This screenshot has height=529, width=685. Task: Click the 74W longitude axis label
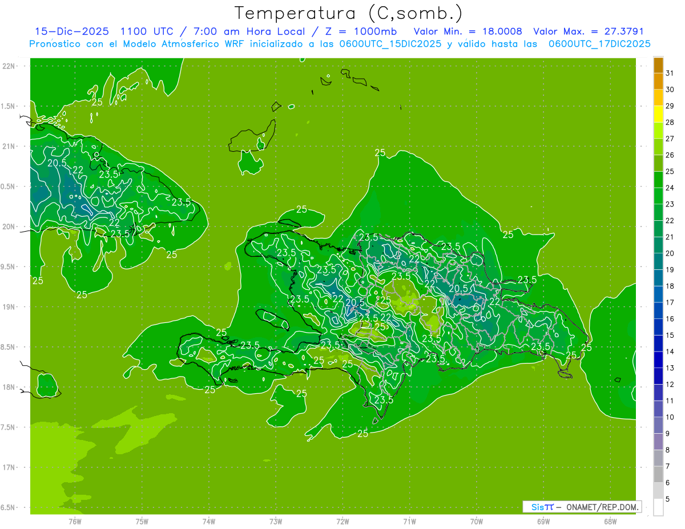click(209, 521)
